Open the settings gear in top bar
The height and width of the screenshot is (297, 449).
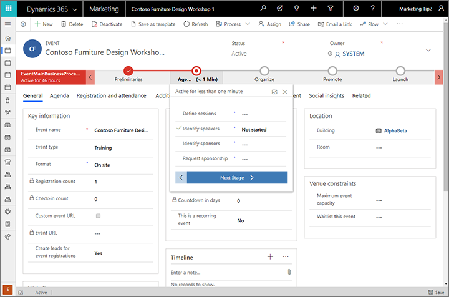coord(356,9)
